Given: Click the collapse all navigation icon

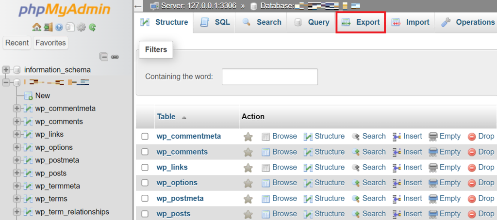Looking at the screenshot, I should click(104, 57).
